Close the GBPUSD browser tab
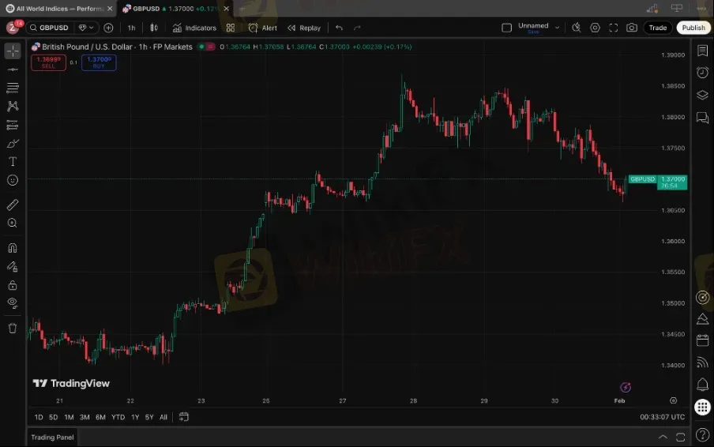This screenshot has height=447, width=714. click(x=227, y=9)
